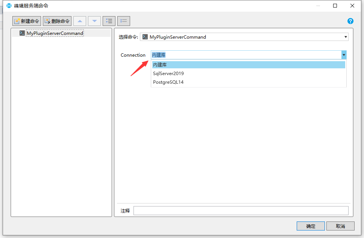
Task: Move command down with the down arrow
Action: pyautogui.click(x=94, y=21)
